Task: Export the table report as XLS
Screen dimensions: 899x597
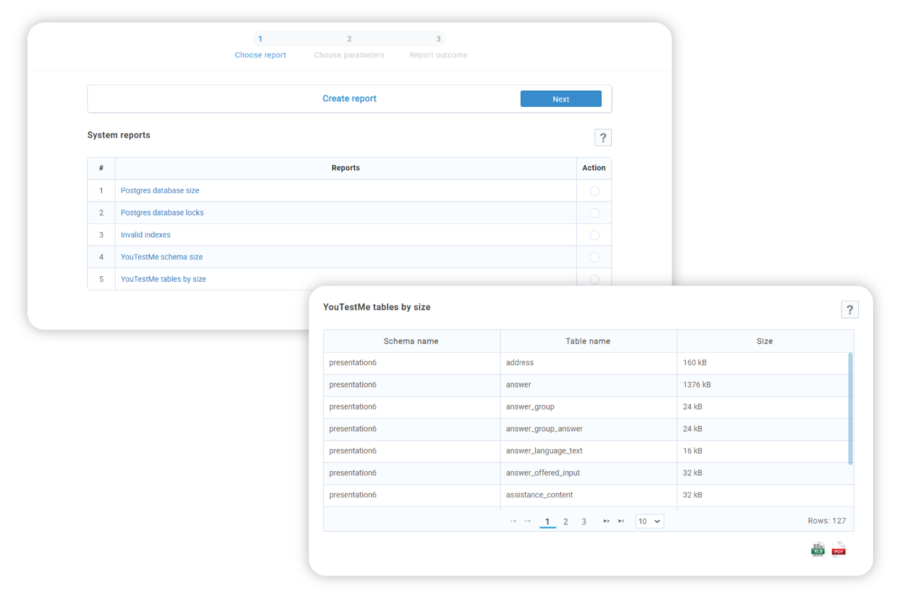Action: tap(818, 549)
